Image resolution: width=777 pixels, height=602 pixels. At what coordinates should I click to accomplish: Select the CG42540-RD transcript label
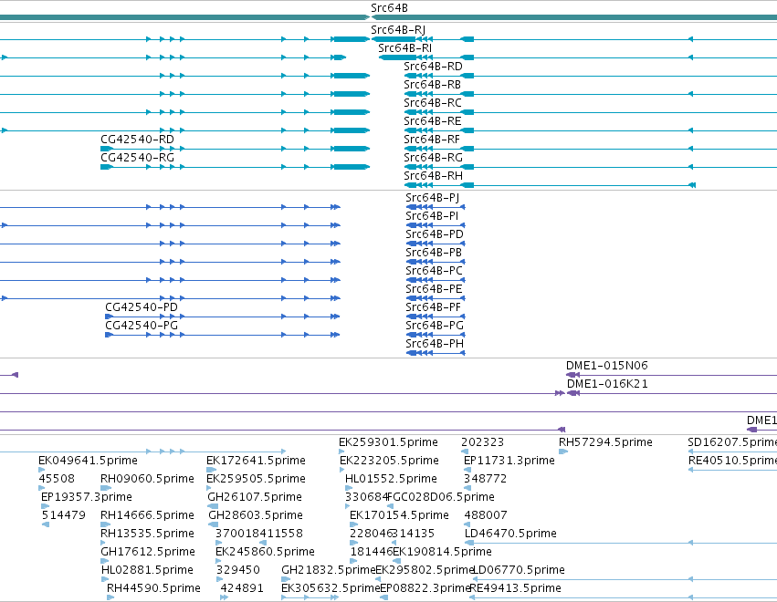137,140
